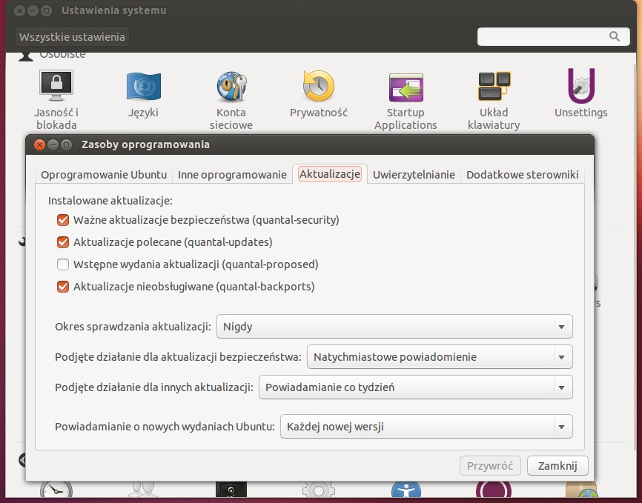Image resolution: width=642 pixels, height=503 pixels.
Task: Close the Ustawienia systemu window
Action: coord(19,10)
